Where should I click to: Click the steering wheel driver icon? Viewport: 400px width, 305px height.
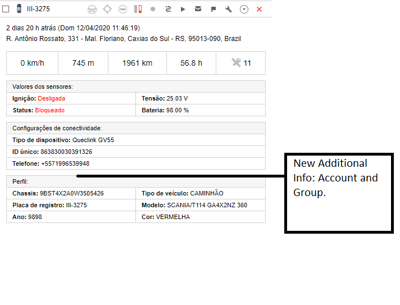(x=93, y=10)
